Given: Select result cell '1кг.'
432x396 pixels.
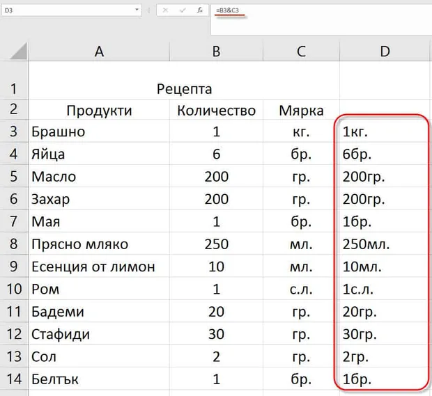Looking at the screenshot, I should coord(385,132).
